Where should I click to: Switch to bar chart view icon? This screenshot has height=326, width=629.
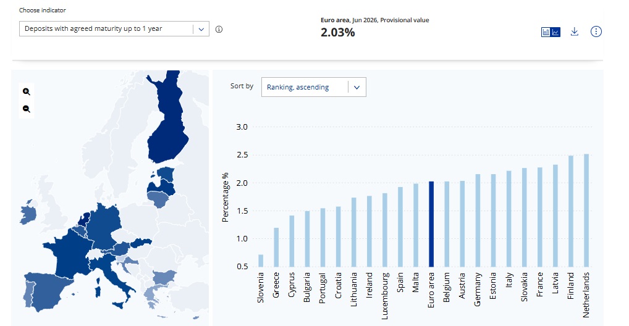pos(546,32)
